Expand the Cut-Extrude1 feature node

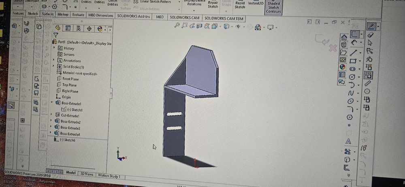(51, 115)
